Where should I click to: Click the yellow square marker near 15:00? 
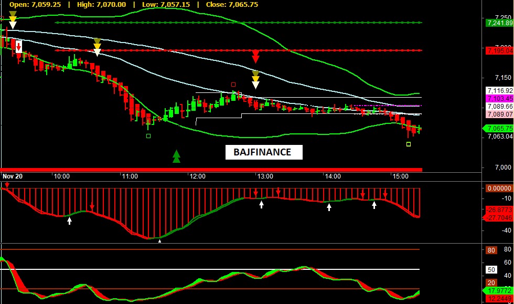[409, 144]
